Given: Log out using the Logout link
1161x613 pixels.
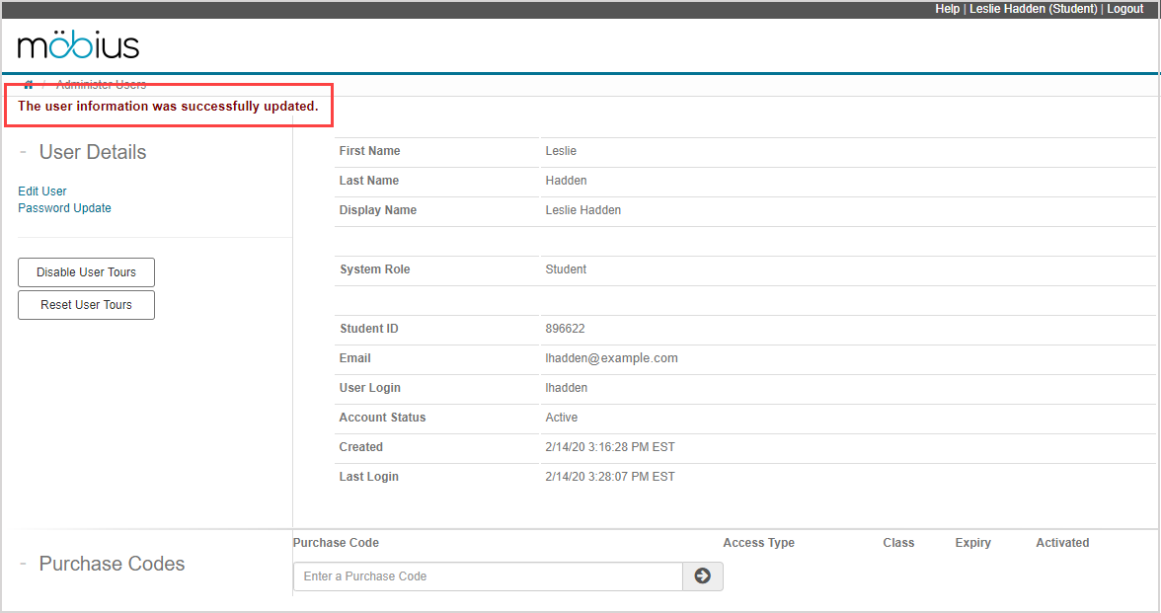Looking at the screenshot, I should coord(1124,9).
